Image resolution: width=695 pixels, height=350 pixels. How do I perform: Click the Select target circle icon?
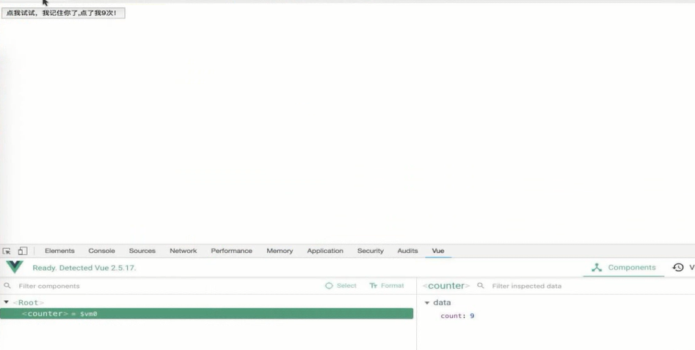[329, 285]
